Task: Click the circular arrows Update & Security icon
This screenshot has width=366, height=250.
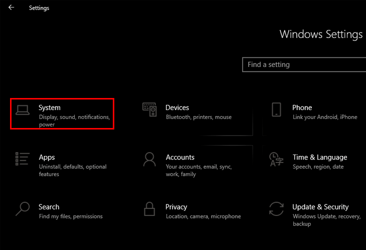Action: (276, 208)
